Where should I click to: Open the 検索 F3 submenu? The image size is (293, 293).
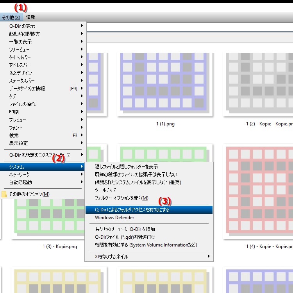(x=43, y=135)
